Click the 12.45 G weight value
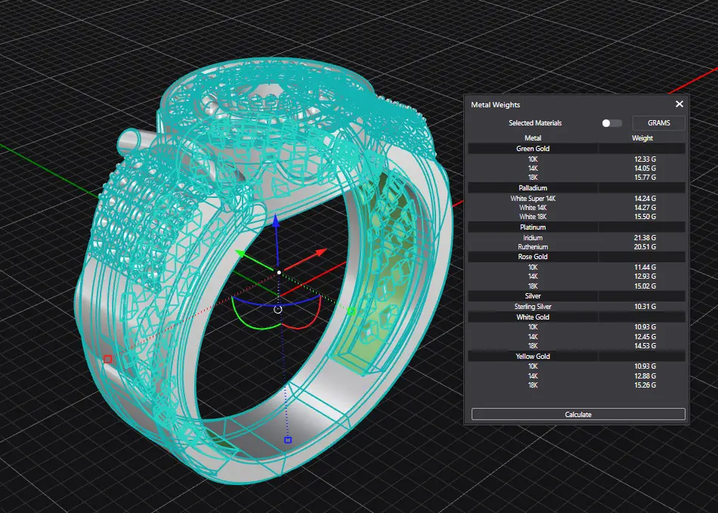 click(x=645, y=336)
